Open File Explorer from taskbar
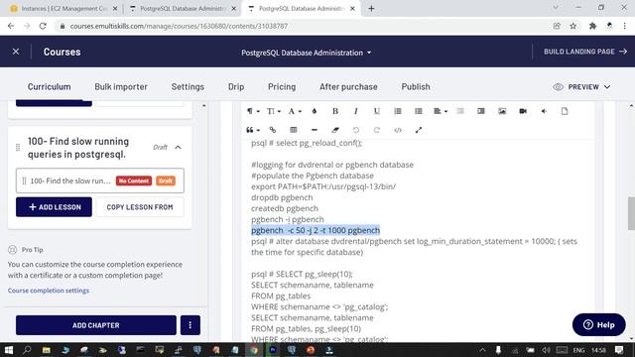Viewport: 635px width, 357px height. point(47,350)
